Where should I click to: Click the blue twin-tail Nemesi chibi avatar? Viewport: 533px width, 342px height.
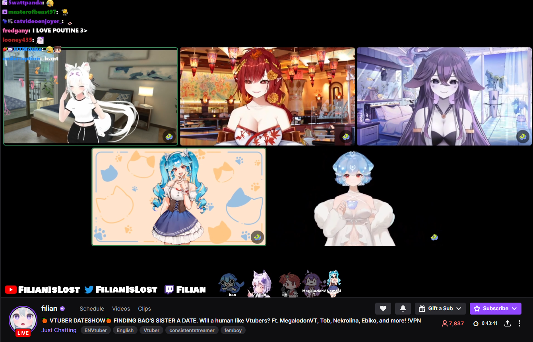point(334,283)
